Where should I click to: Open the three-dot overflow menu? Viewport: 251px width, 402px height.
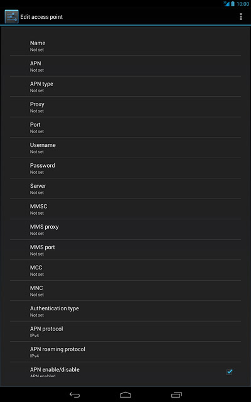(240, 17)
